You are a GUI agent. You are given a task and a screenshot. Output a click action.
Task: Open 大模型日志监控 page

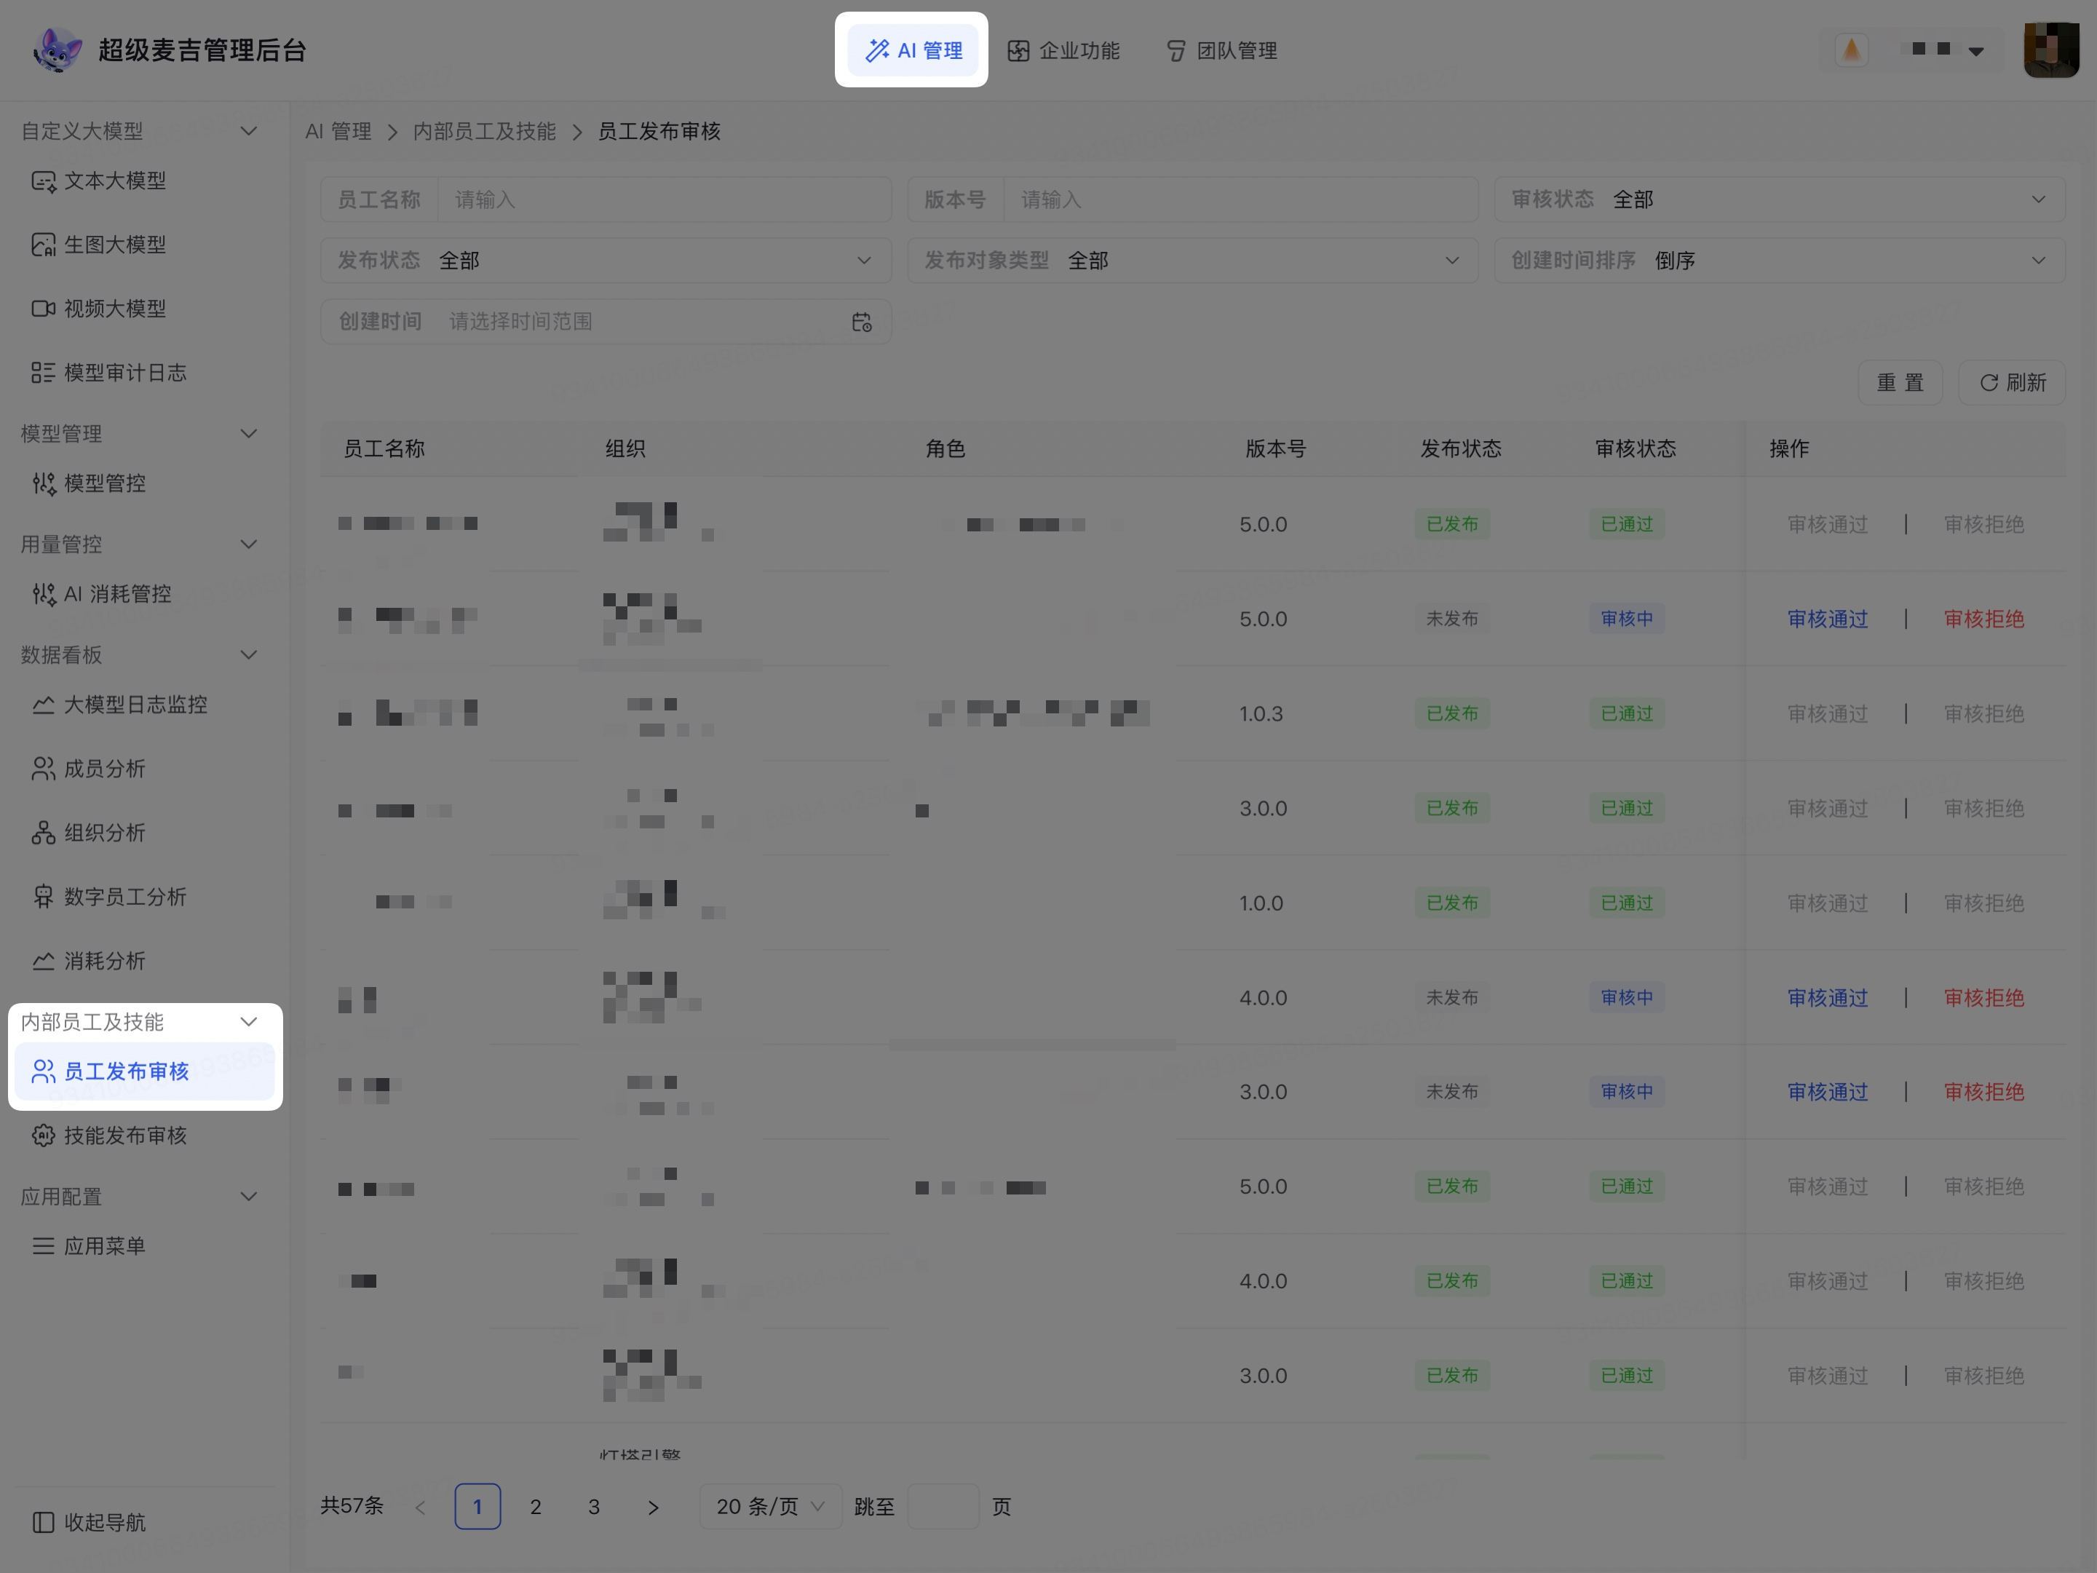point(144,705)
